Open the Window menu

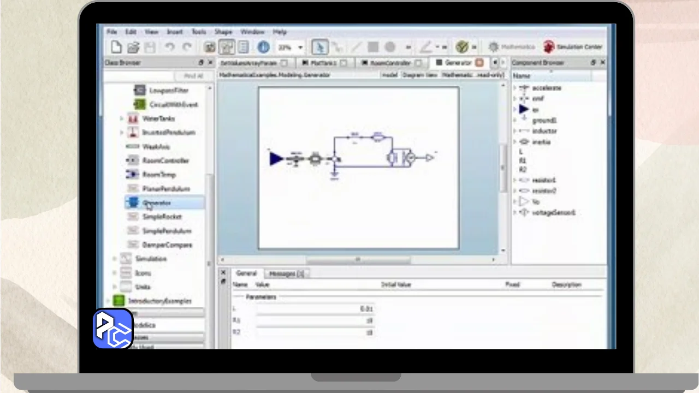pyautogui.click(x=252, y=32)
